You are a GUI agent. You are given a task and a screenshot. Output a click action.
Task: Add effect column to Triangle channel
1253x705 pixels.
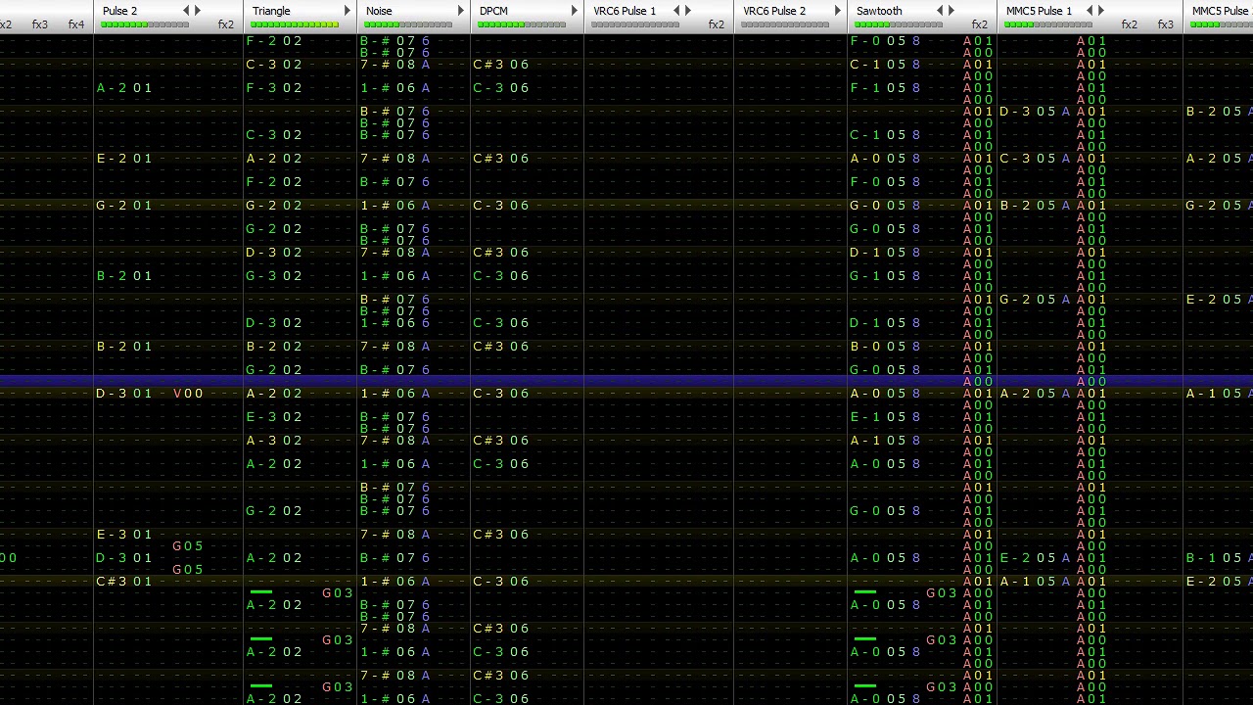coord(347,11)
